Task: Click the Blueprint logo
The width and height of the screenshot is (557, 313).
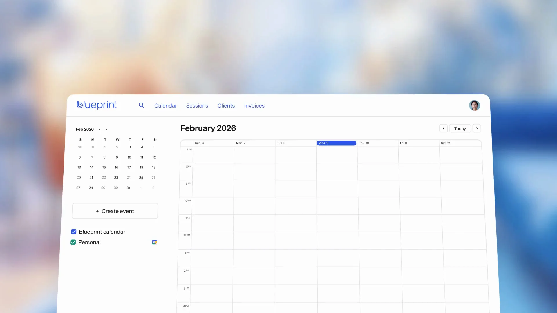Action: (97, 105)
